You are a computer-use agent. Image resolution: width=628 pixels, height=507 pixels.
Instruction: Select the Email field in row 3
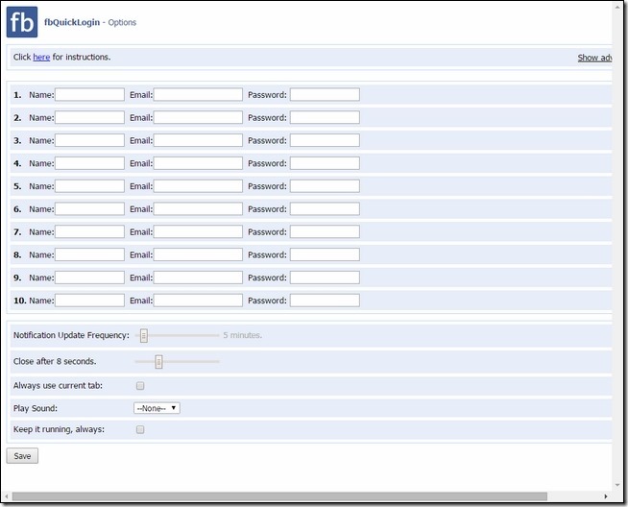pyautogui.click(x=198, y=140)
